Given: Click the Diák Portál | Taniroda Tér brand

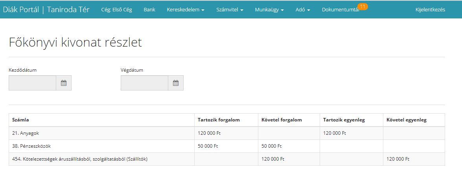Looking at the screenshot, I should 46,10.
